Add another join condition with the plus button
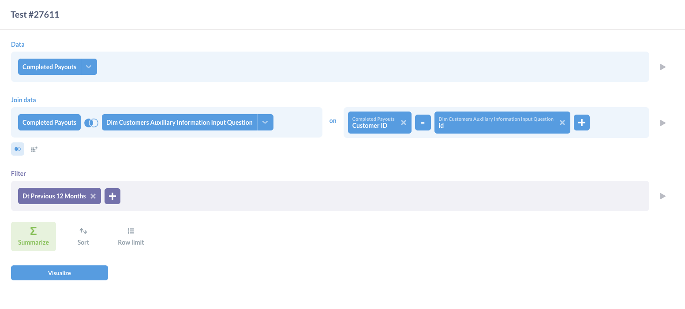This screenshot has width=685, height=309. [x=581, y=122]
